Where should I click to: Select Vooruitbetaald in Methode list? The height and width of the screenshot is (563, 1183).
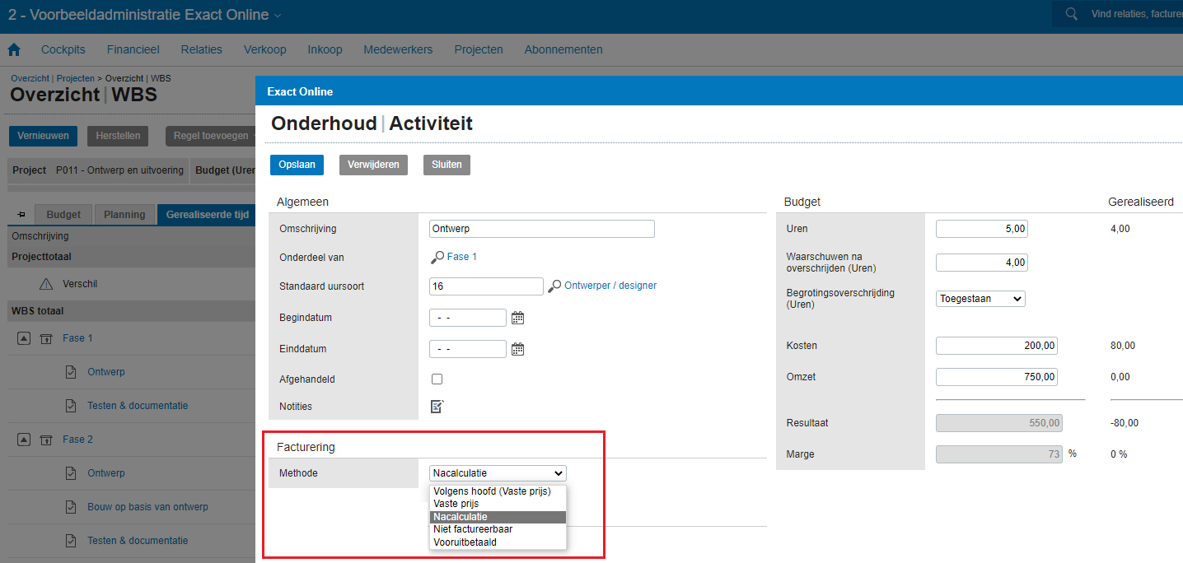point(465,542)
